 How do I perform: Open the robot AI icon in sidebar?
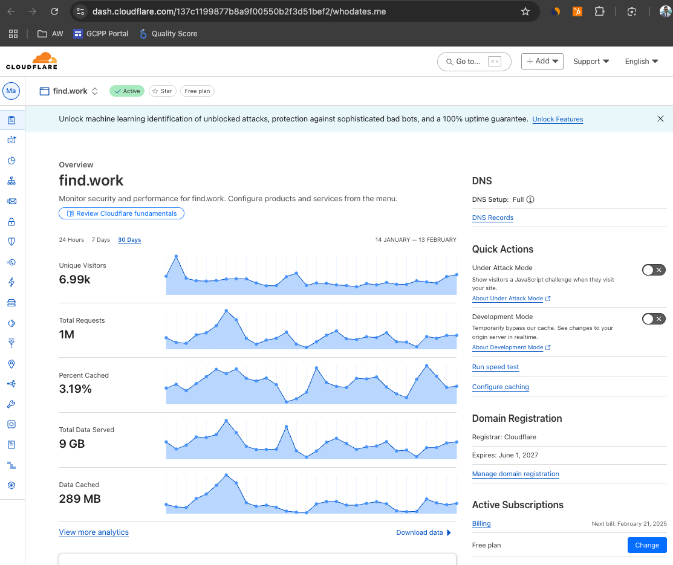[11, 140]
